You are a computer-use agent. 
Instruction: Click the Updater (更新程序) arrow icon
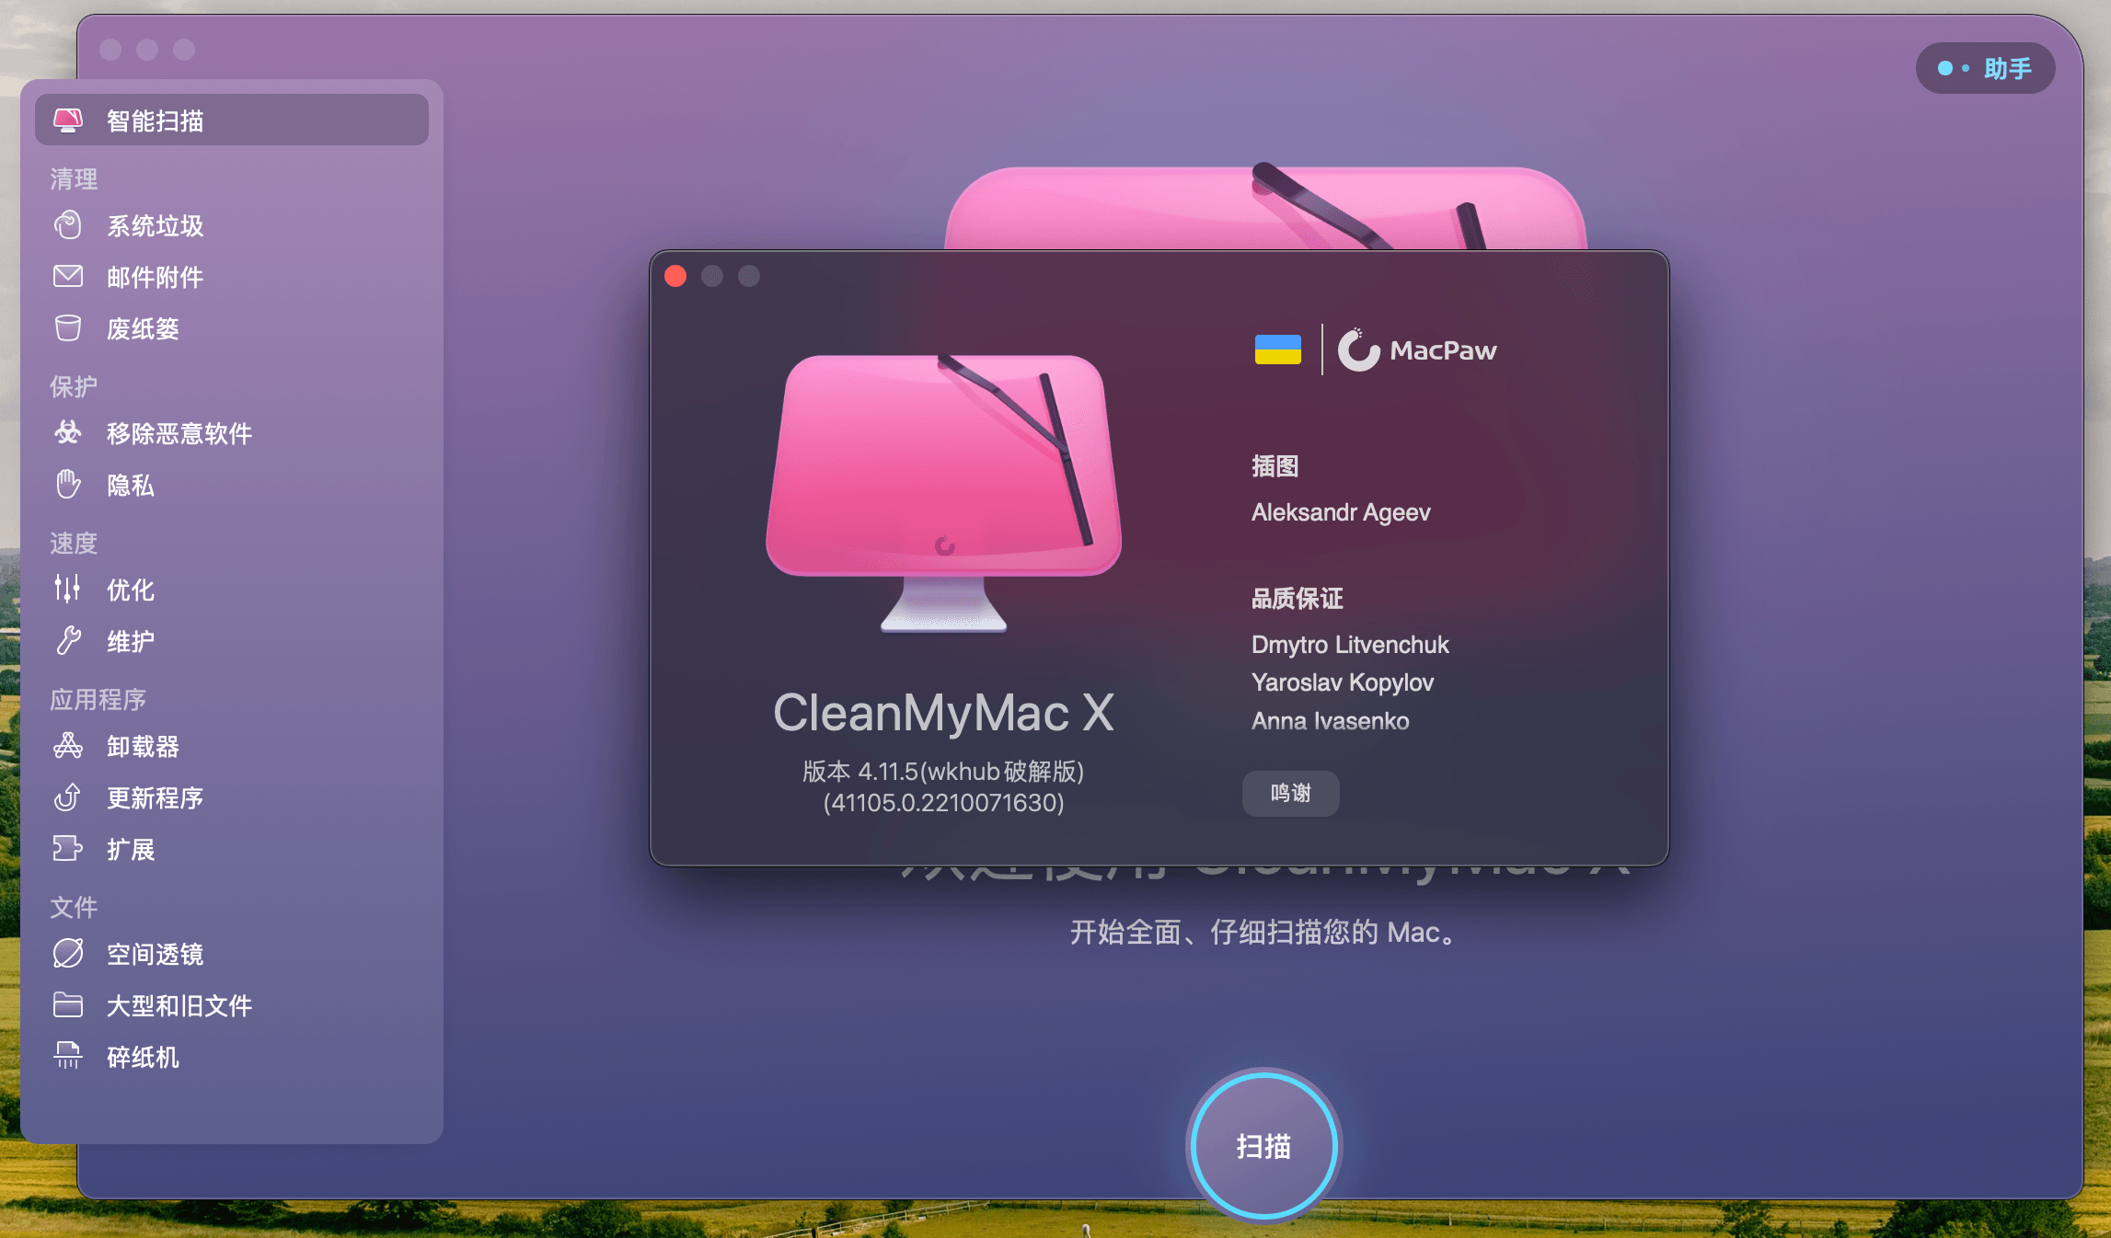[x=68, y=797]
